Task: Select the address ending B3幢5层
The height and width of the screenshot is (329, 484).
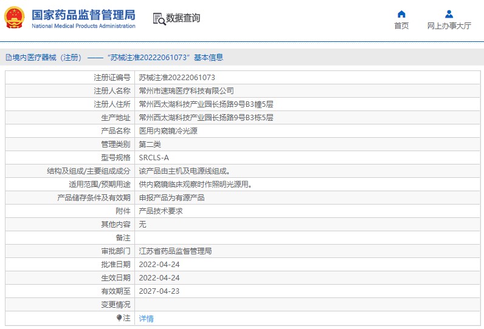Action: 206,104
